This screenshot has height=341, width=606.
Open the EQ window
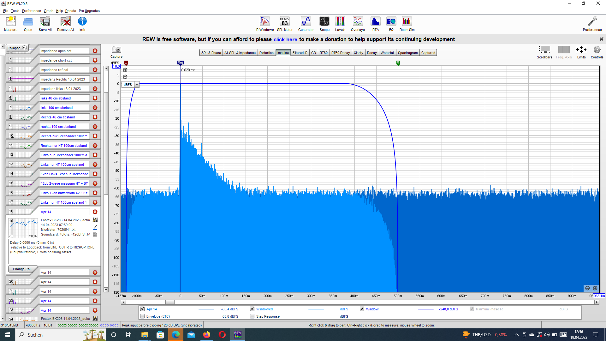391,24
